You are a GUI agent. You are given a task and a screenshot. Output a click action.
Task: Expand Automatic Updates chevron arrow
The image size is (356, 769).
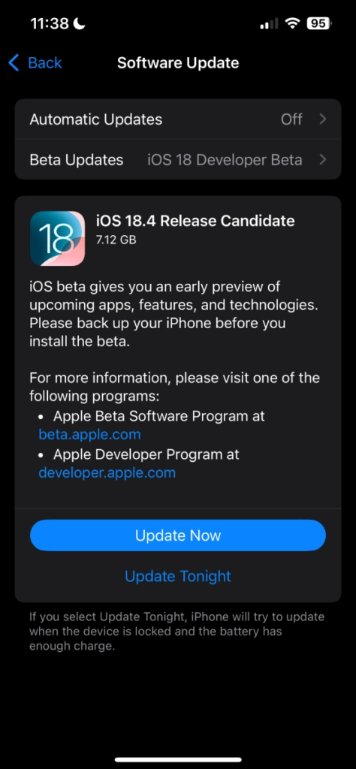pyautogui.click(x=323, y=119)
